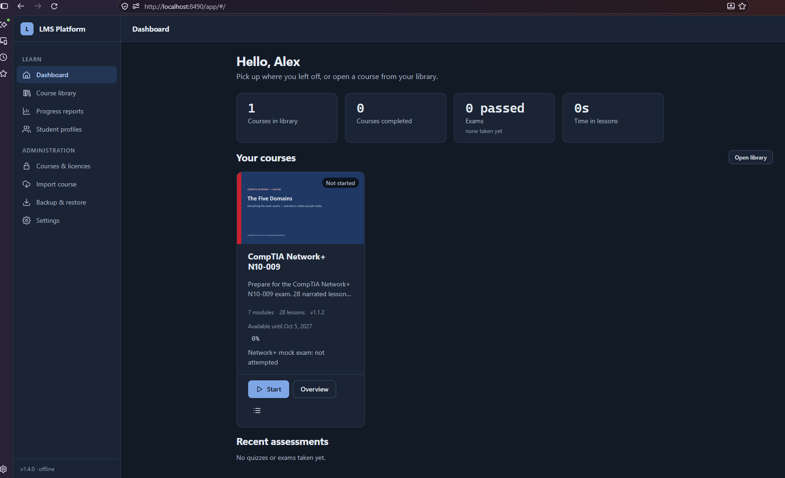Image resolution: width=785 pixels, height=478 pixels.
Task: Click The Five Domains course thumbnail
Action: (x=301, y=208)
